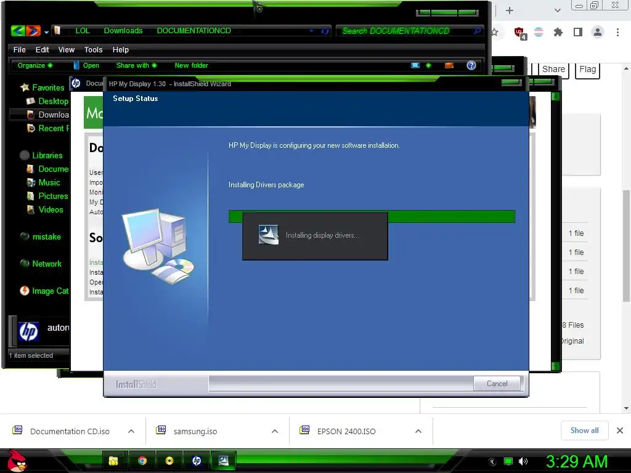The width and height of the screenshot is (631, 473).
Task: Open the browser tab search chevron
Action: [x=557, y=10]
